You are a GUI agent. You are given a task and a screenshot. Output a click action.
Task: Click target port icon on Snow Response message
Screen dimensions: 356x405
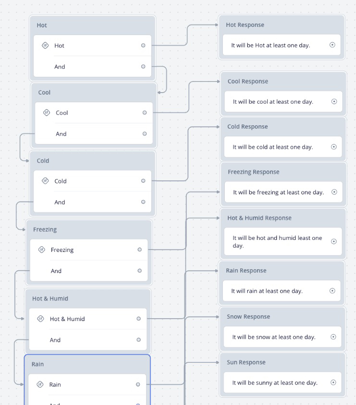[x=333, y=337]
